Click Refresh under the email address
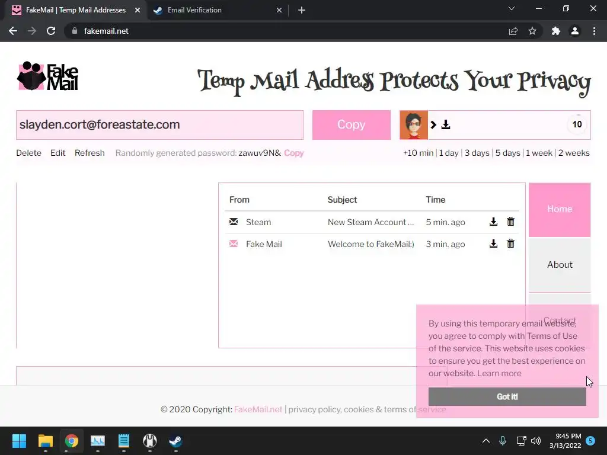Screen dimensions: 607x455 (x=90, y=153)
